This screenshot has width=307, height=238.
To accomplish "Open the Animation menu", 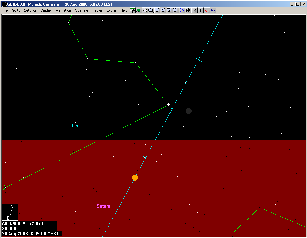I will [x=63, y=10].
